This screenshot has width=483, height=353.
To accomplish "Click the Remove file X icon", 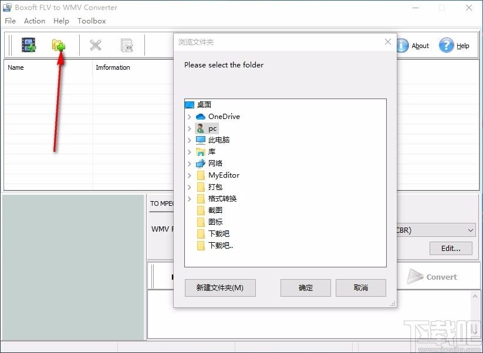I will point(95,45).
